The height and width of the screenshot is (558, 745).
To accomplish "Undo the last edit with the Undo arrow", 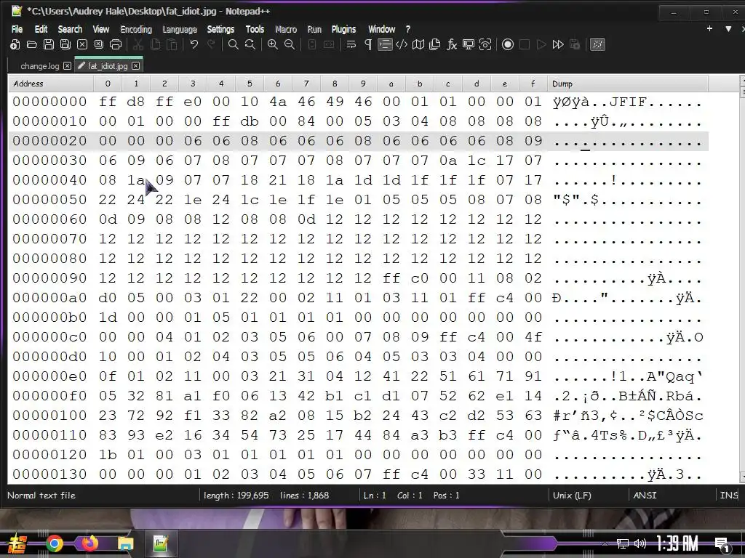I will tap(194, 44).
